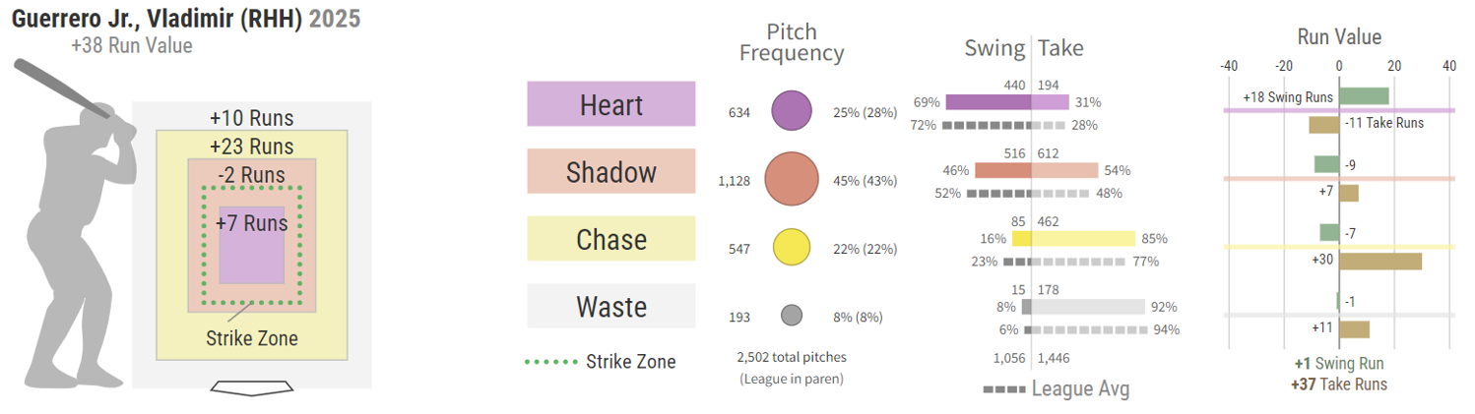Select the Chase zone label

point(611,239)
